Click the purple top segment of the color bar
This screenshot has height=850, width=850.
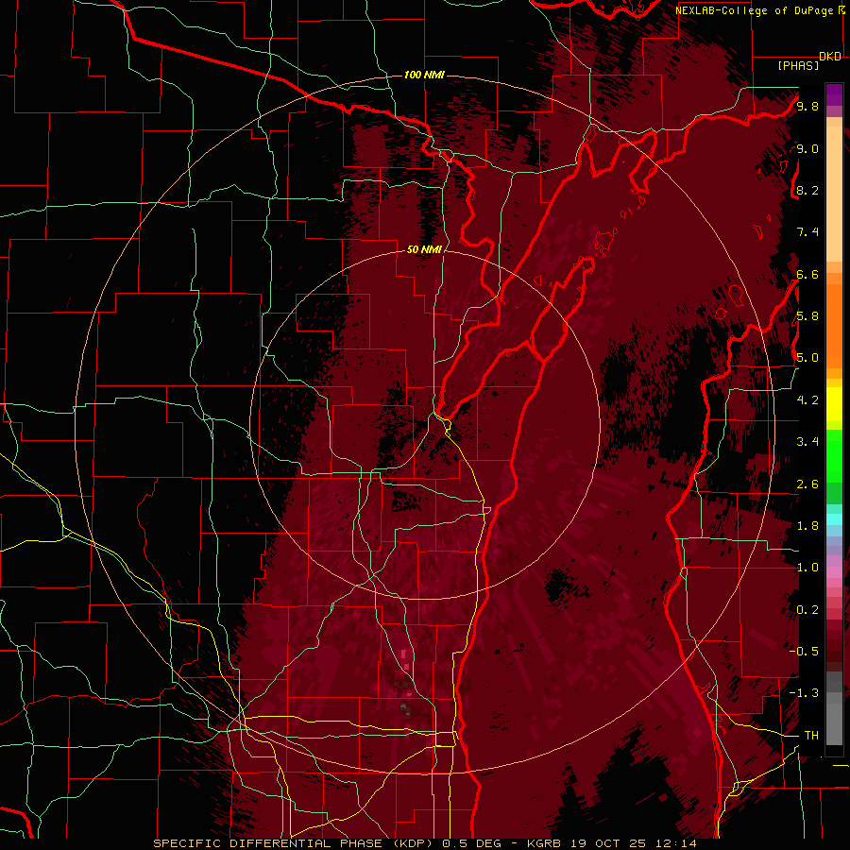pos(834,94)
